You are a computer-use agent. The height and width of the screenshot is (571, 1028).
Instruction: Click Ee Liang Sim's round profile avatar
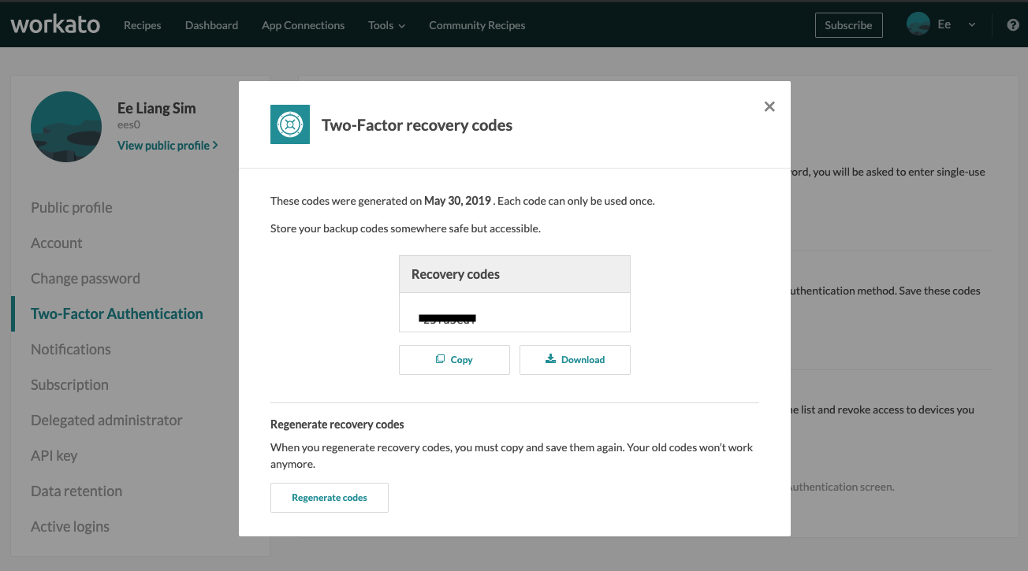[x=66, y=126]
